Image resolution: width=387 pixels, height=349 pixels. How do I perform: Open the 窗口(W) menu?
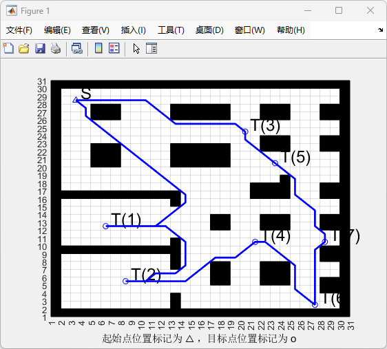pyautogui.click(x=249, y=30)
